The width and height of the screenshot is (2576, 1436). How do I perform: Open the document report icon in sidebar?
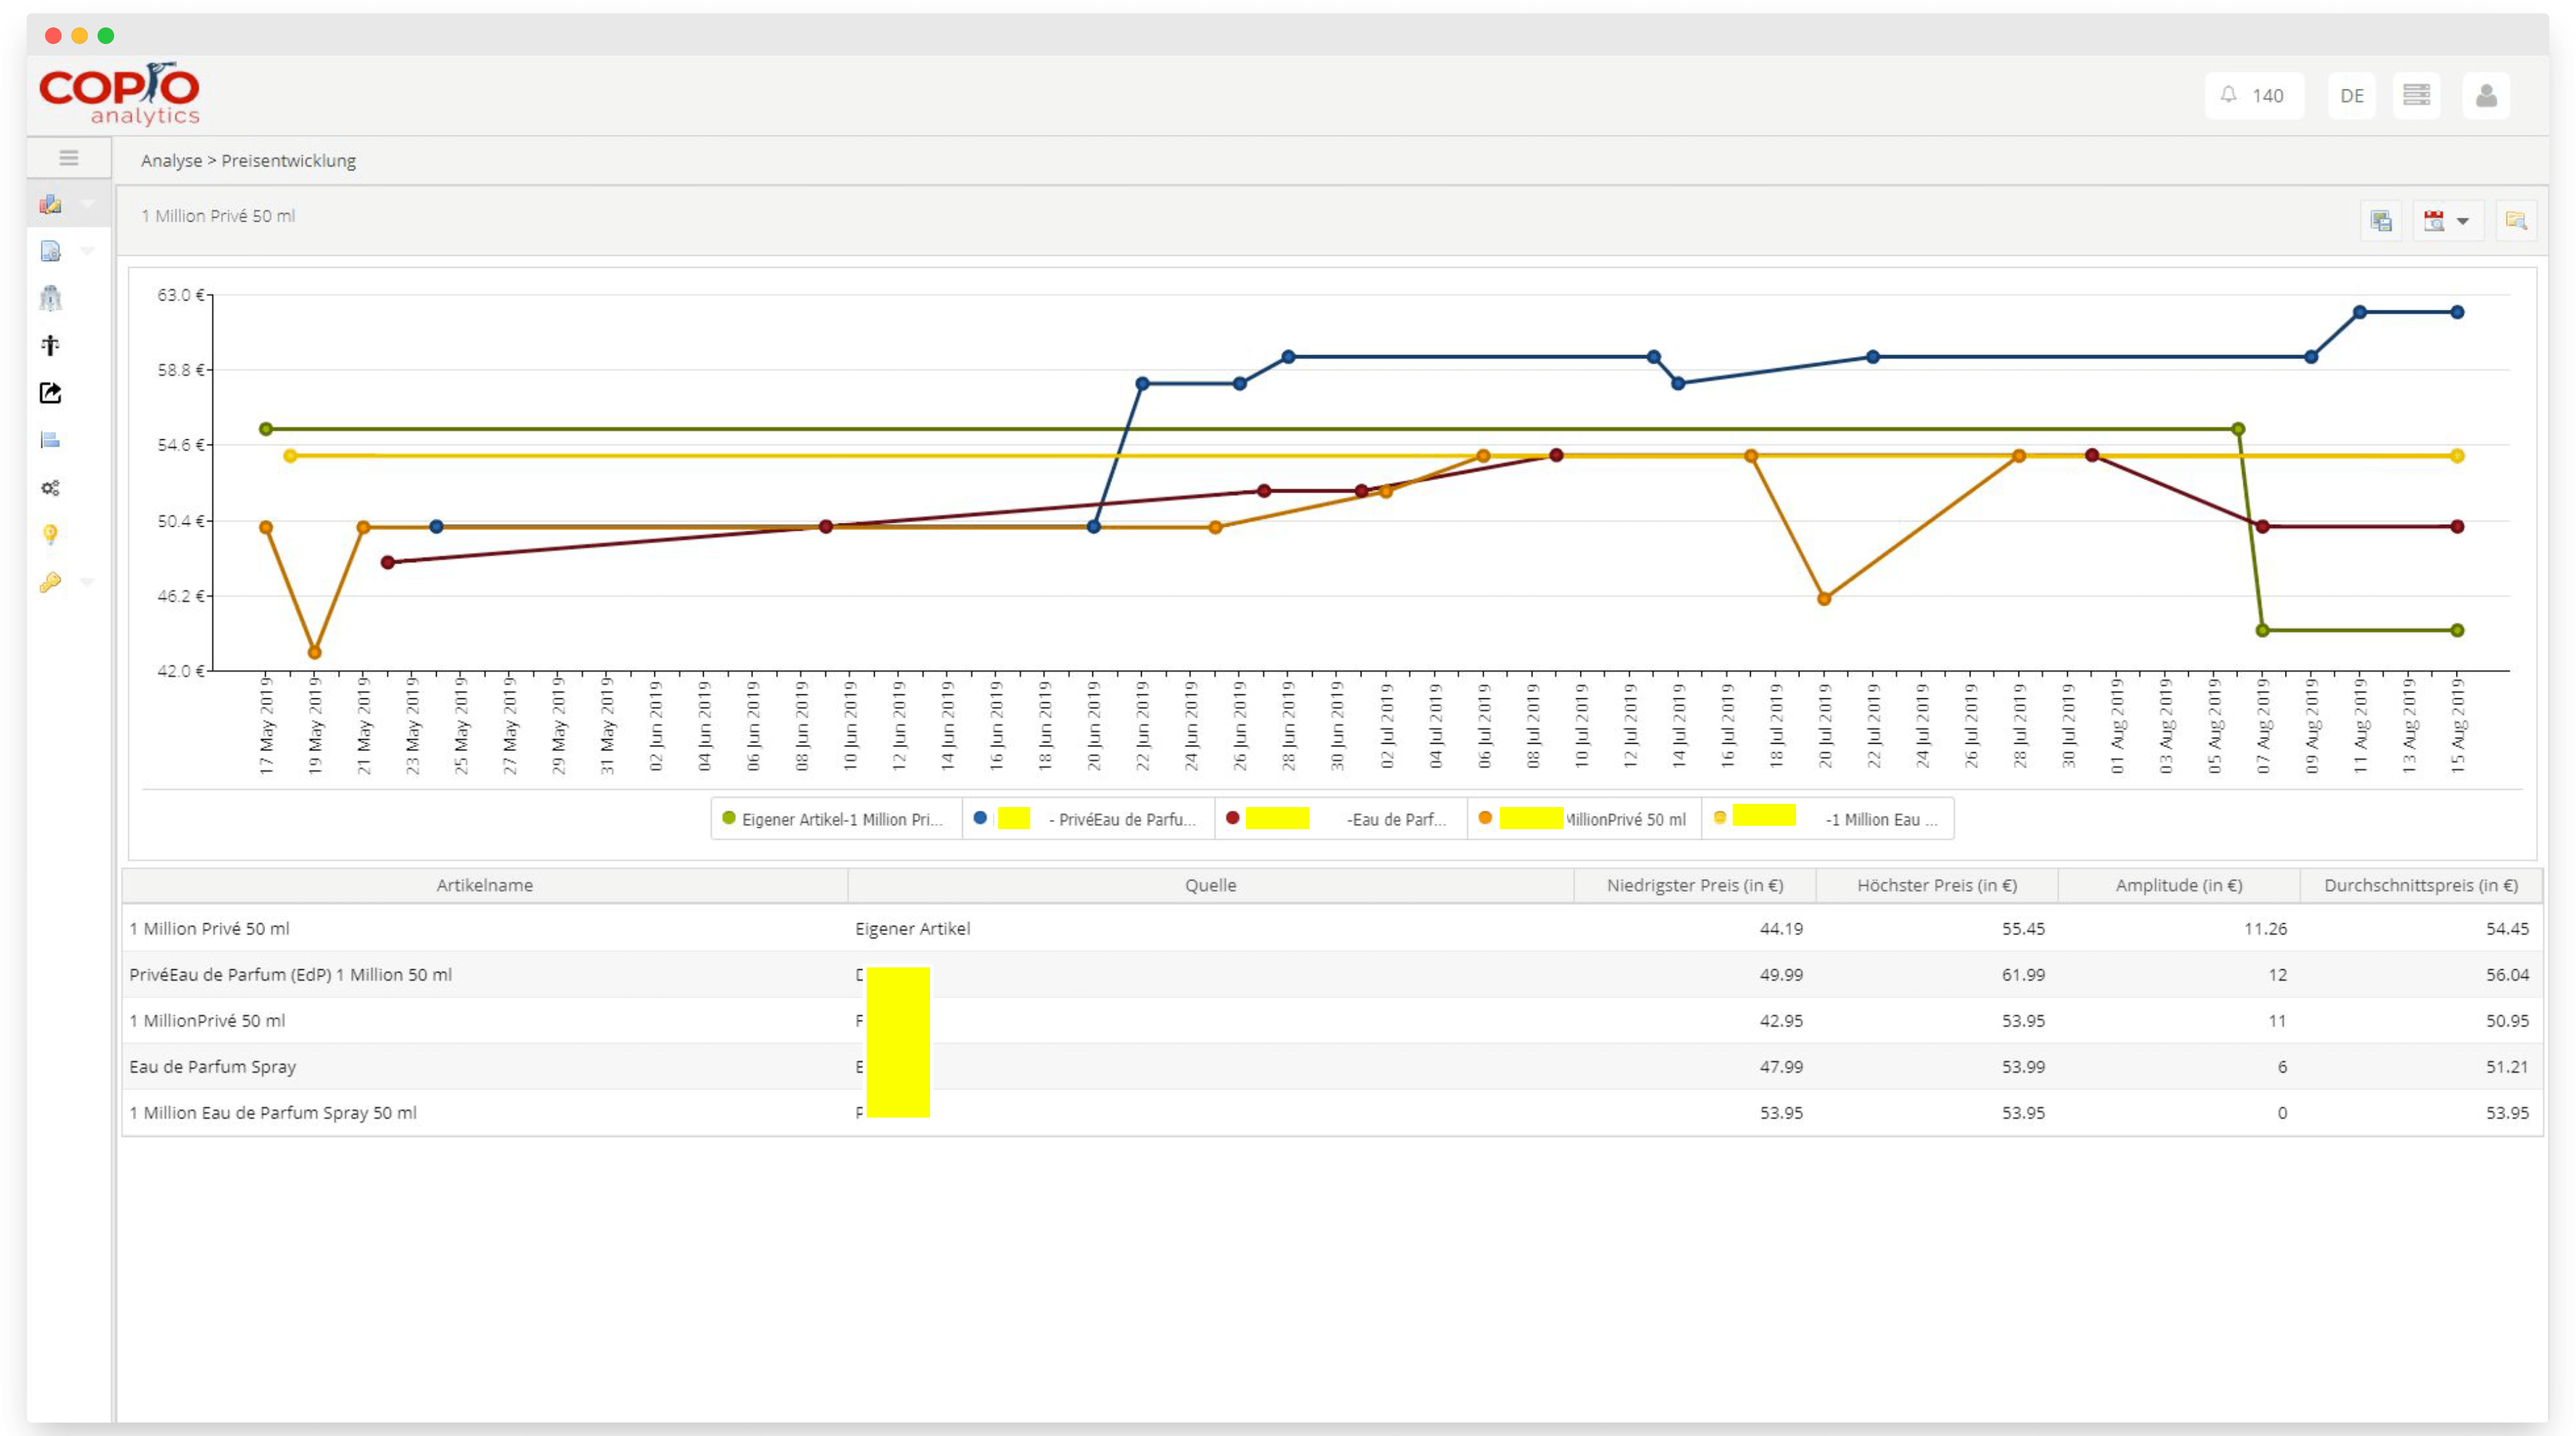[50, 252]
